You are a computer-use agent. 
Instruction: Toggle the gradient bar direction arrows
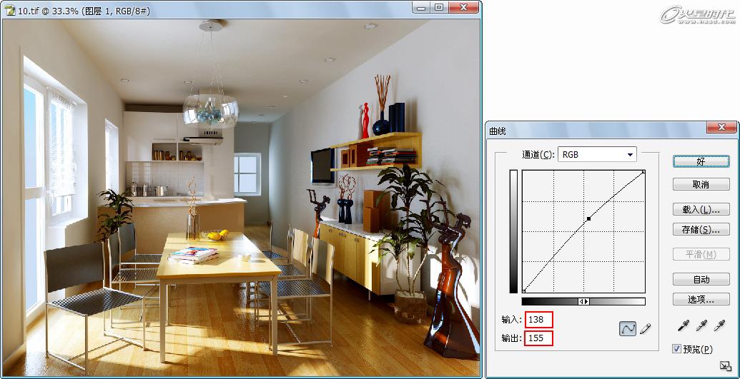(584, 302)
